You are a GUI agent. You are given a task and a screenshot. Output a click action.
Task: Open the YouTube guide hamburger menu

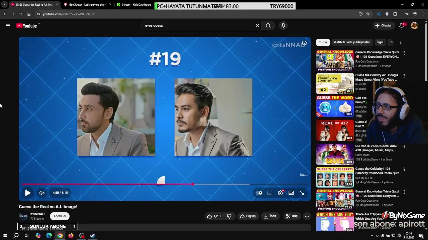pyautogui.click(x=8, y=26)
